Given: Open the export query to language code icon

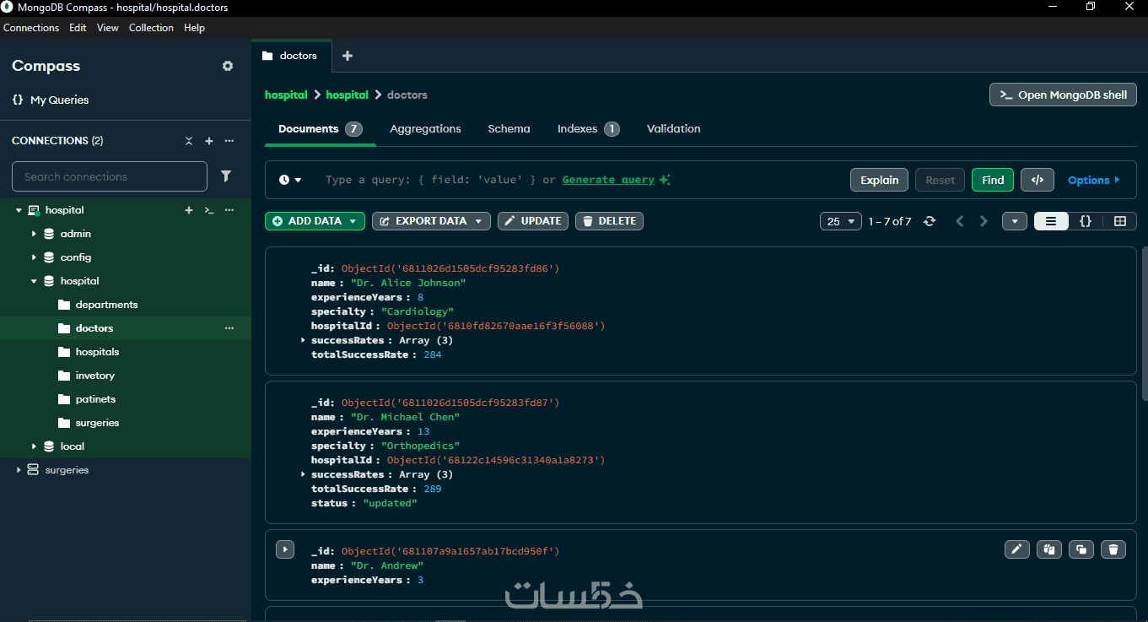Looking at the screenshot, I should tap(1038, 180).
